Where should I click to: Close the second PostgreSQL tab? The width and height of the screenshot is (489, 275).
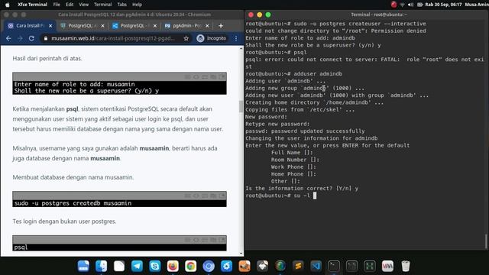155,26
